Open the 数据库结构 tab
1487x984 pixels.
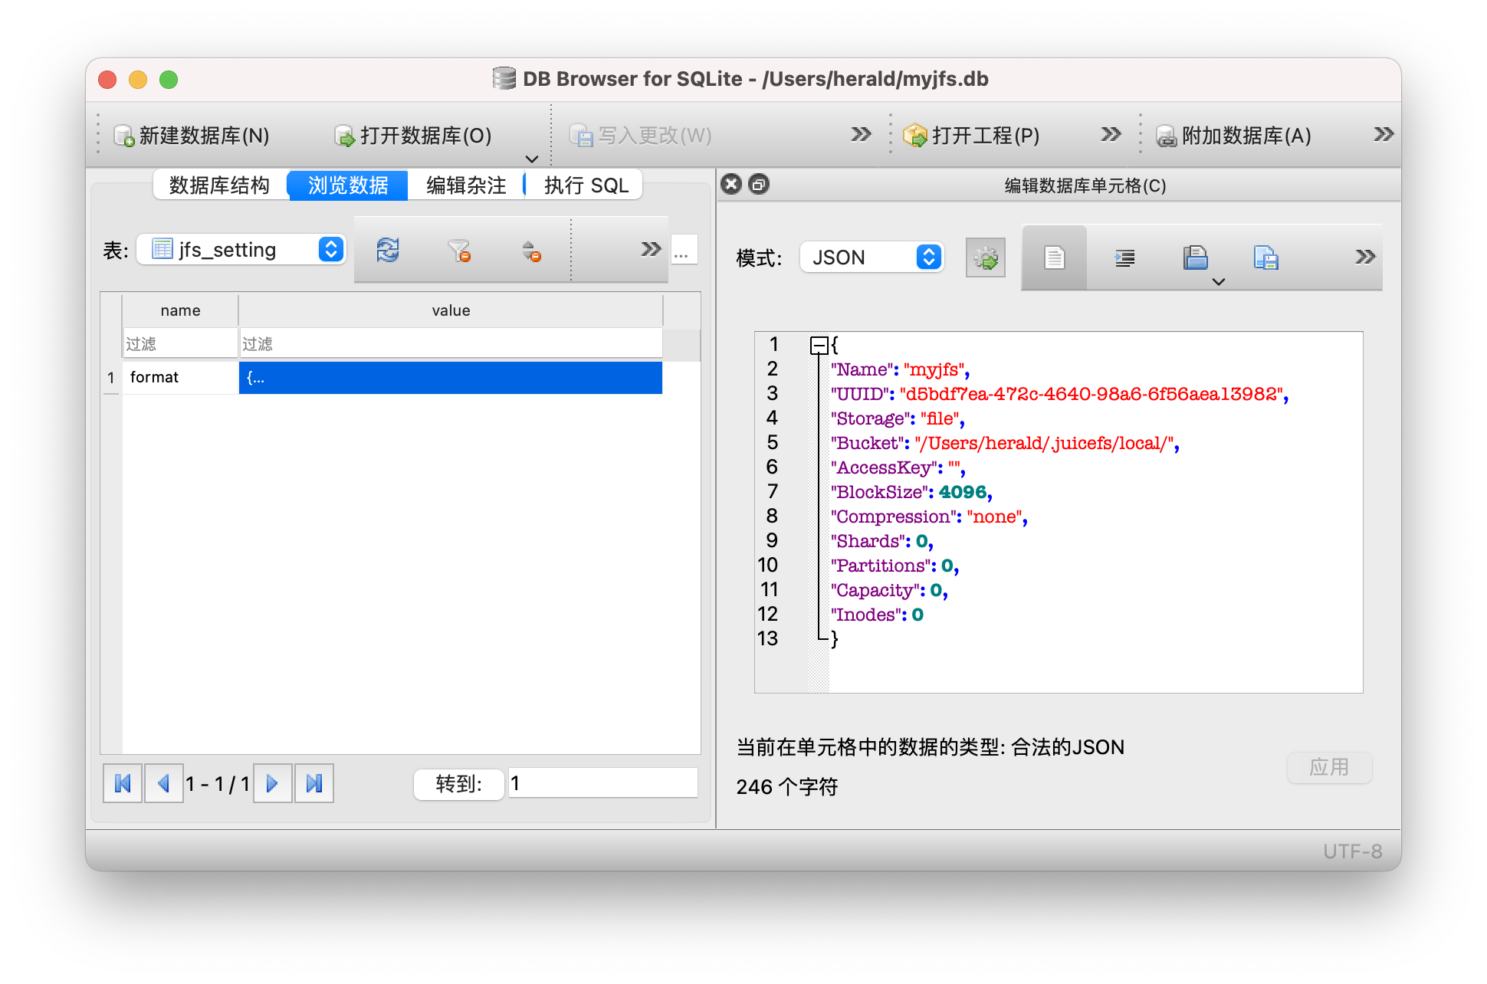(219, 185)
